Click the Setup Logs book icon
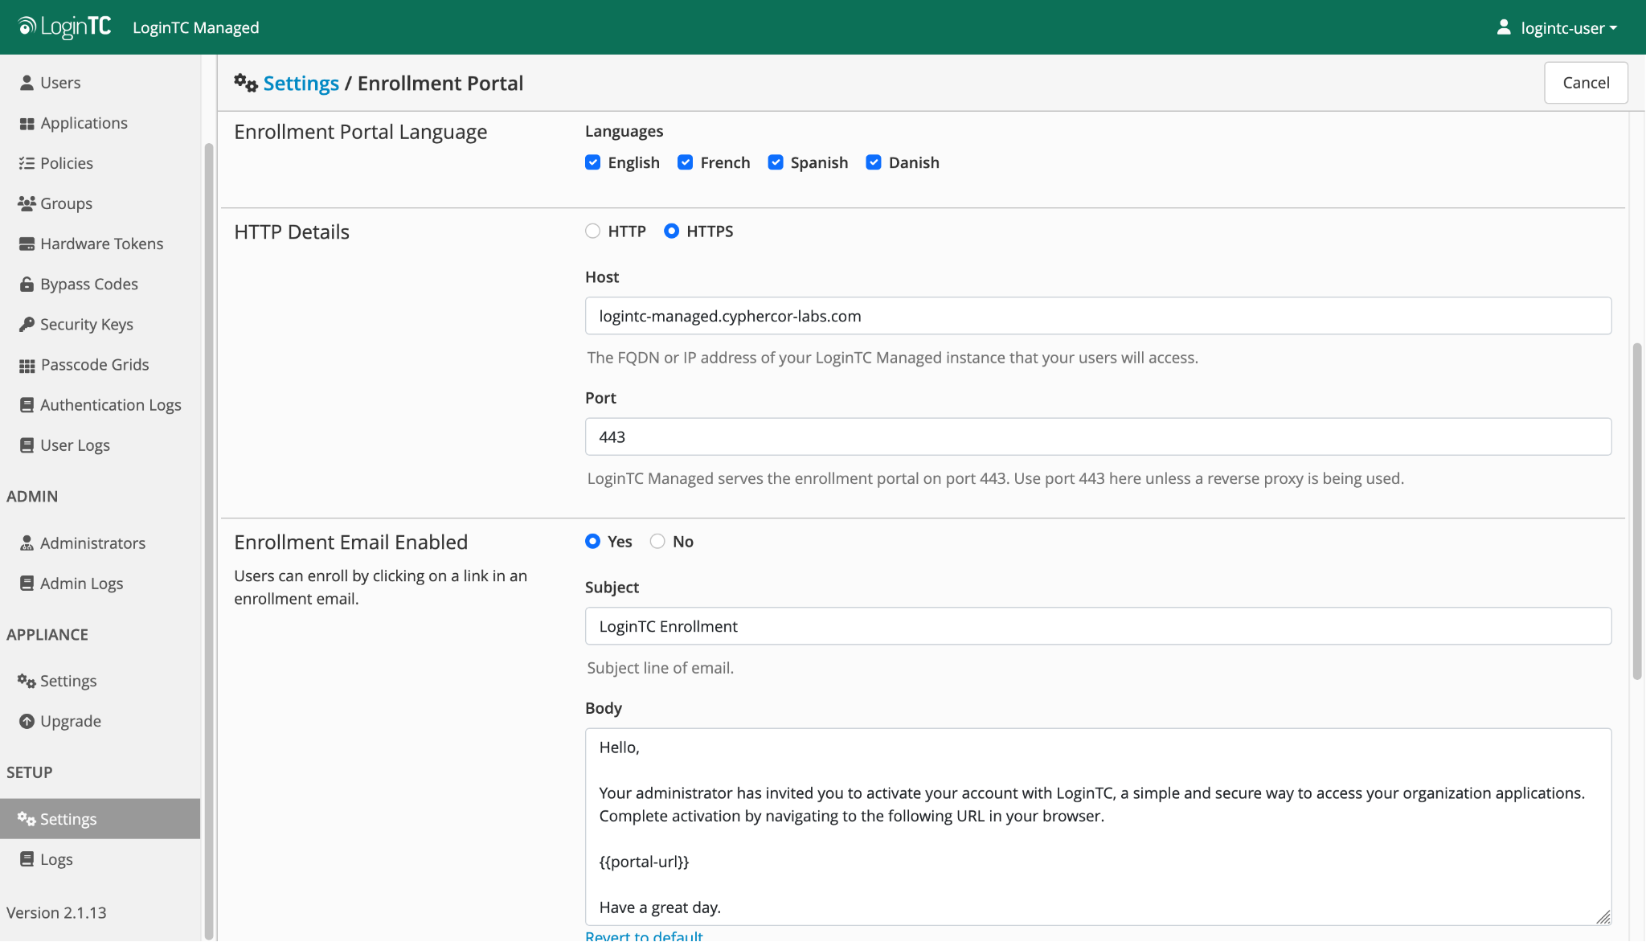 pos(27,859)
